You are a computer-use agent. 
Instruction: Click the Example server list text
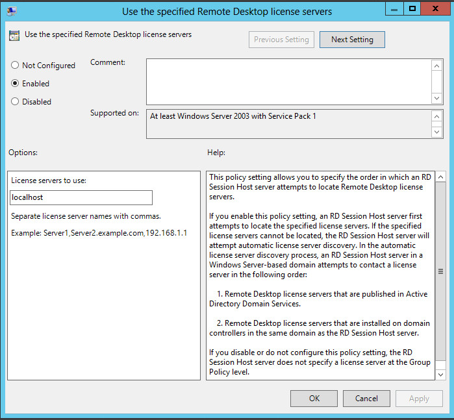point(99,233)
